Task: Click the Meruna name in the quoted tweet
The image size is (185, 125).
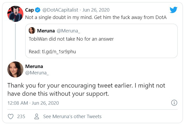Action: 46,31
